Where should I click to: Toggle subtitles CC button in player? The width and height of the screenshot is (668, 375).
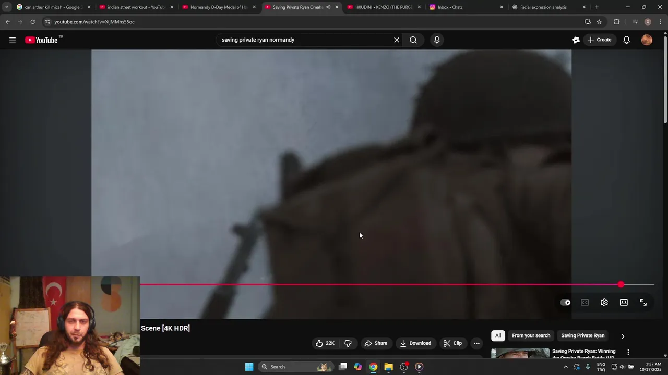585,303
